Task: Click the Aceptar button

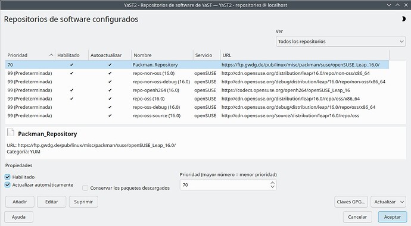Action: (393, 217)
